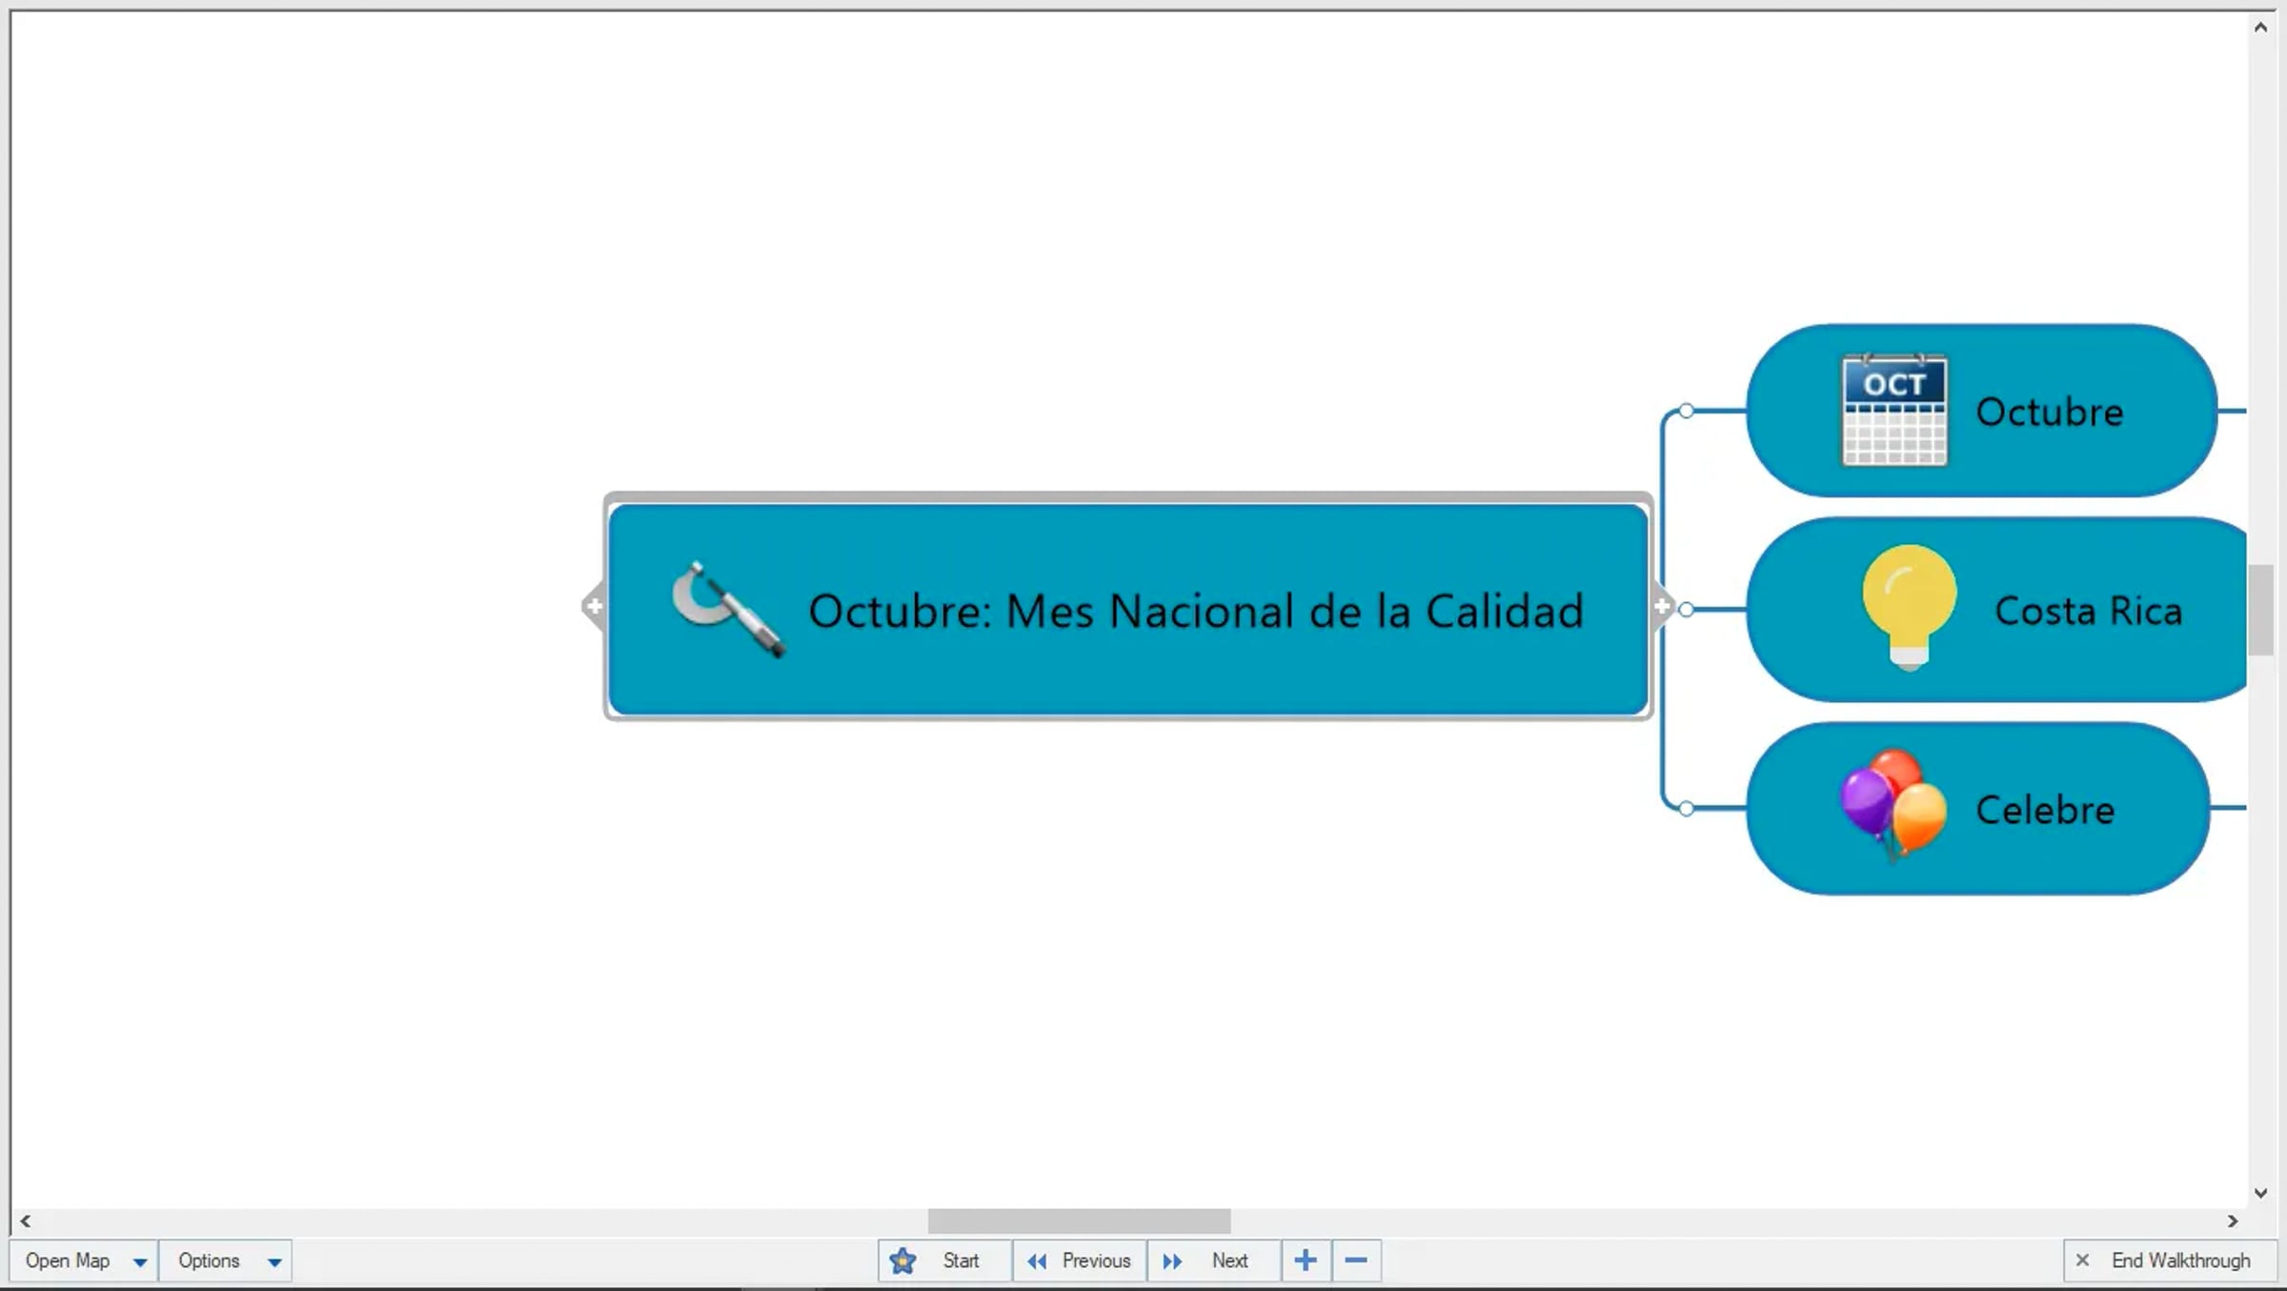Collapse the Octubre branch connector circle

click(x=1686, y=411)
